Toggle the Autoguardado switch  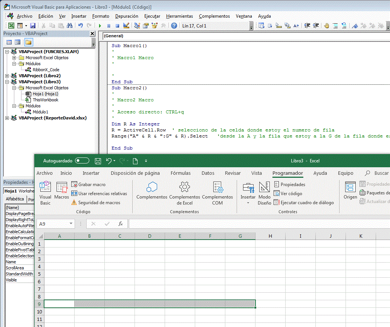(82, 160)
